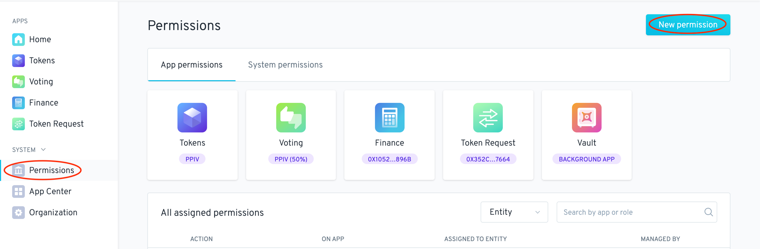Click the search magnifier icon
The image size is (760, 249).
tap(709, 212)
